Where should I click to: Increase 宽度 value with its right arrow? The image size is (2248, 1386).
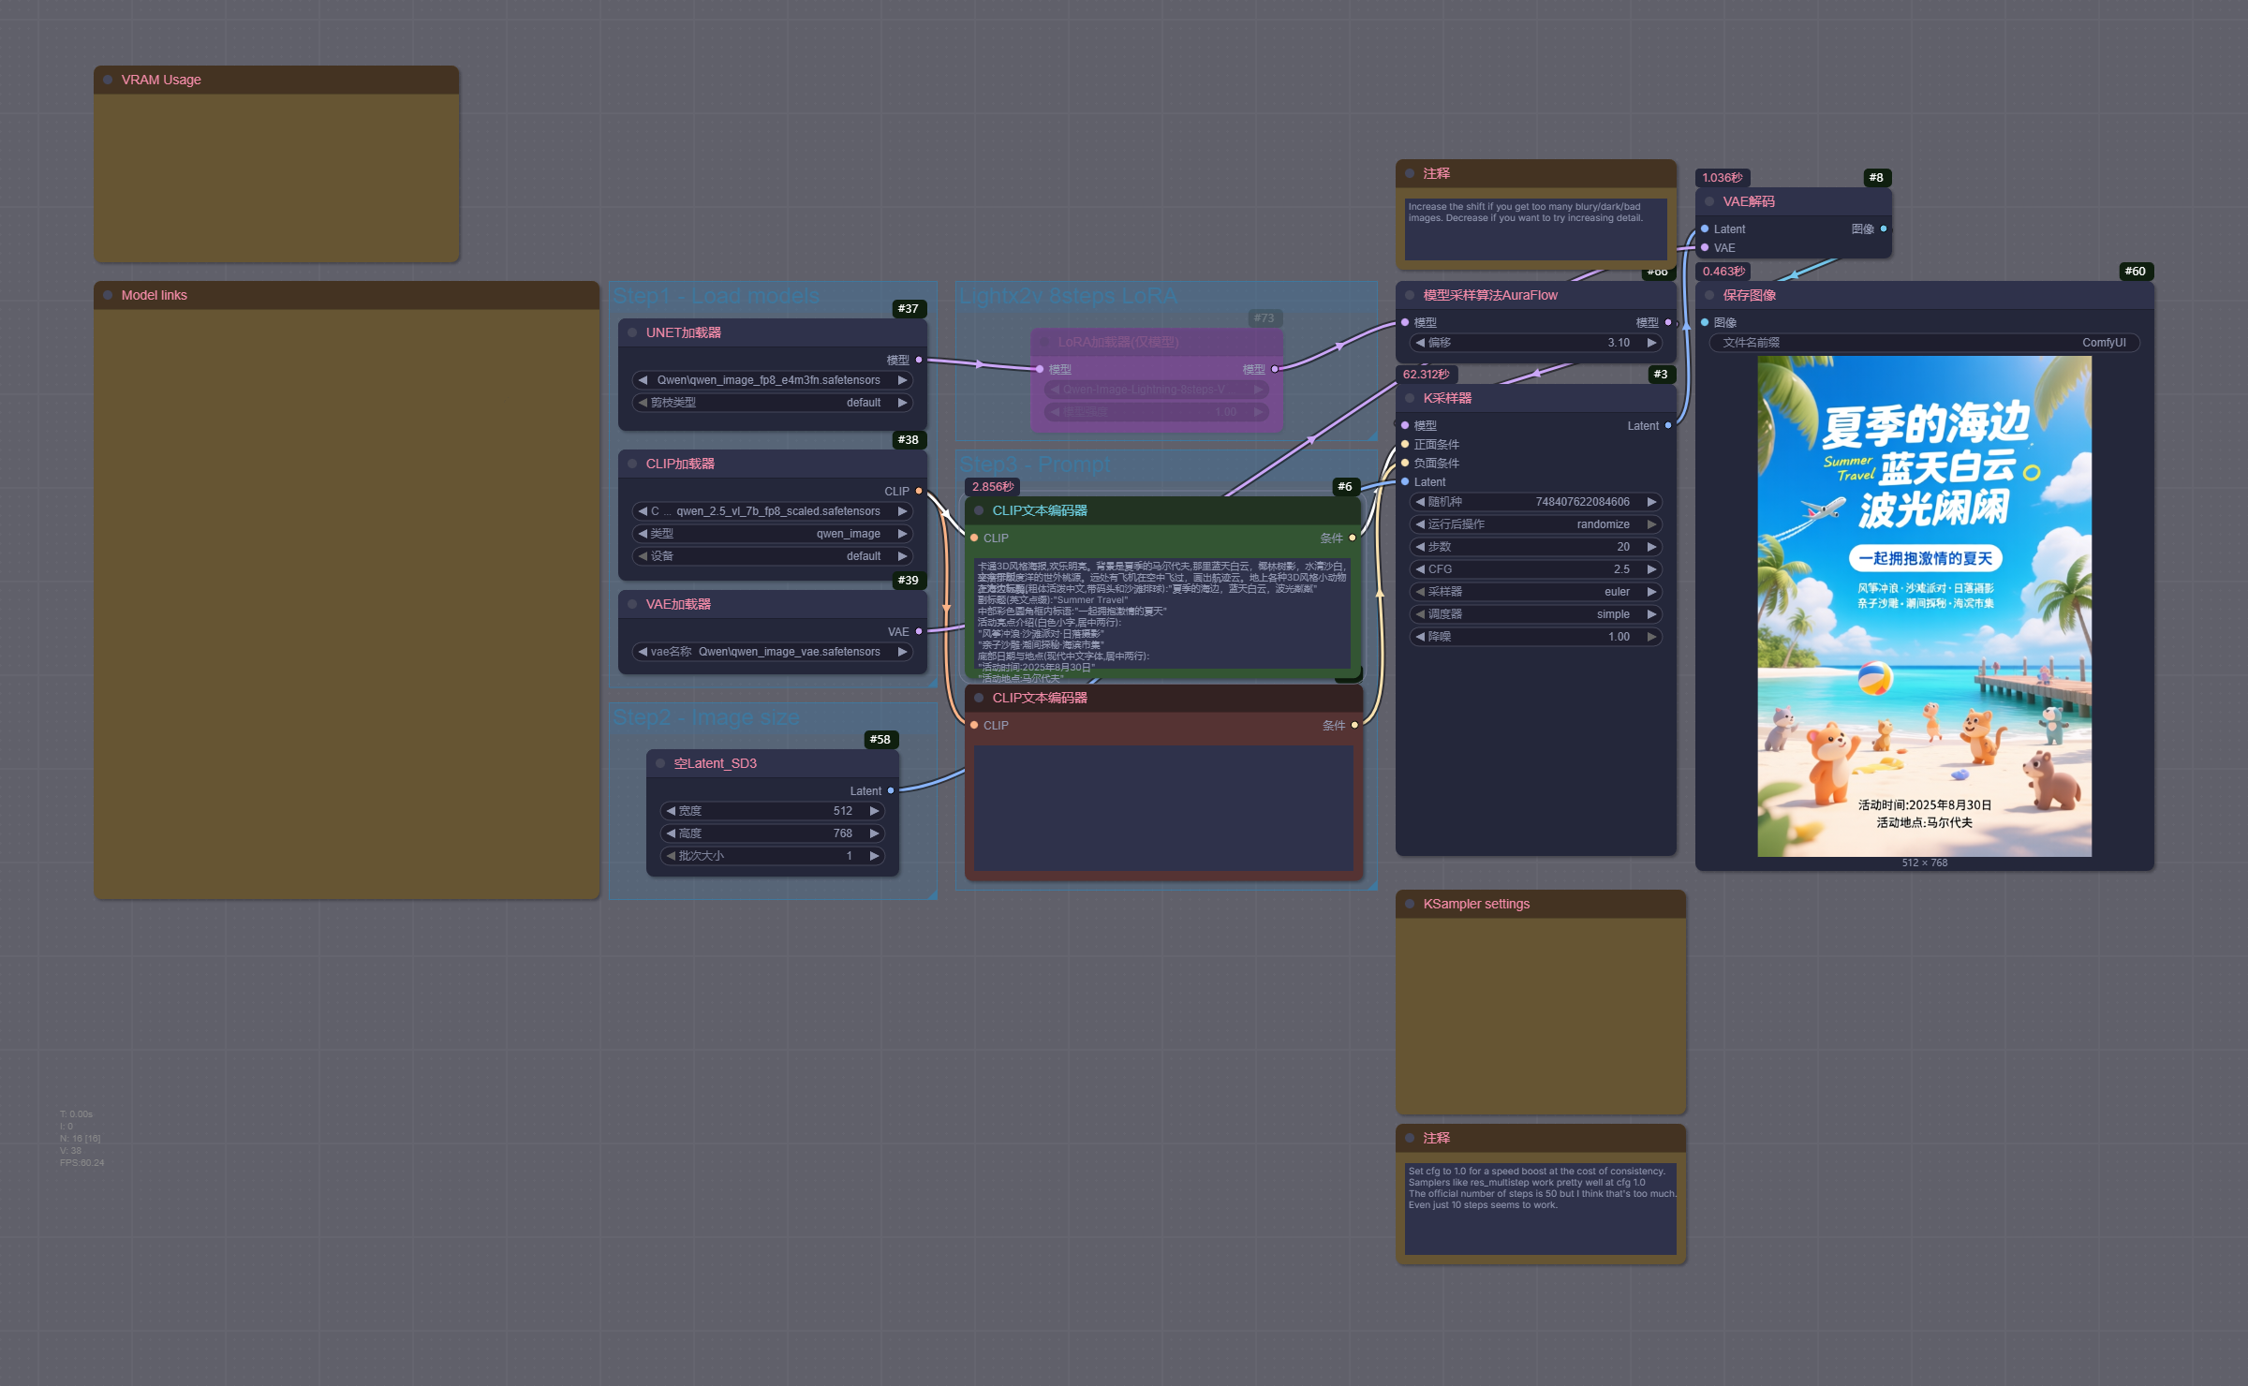click(x=874, y=811)
